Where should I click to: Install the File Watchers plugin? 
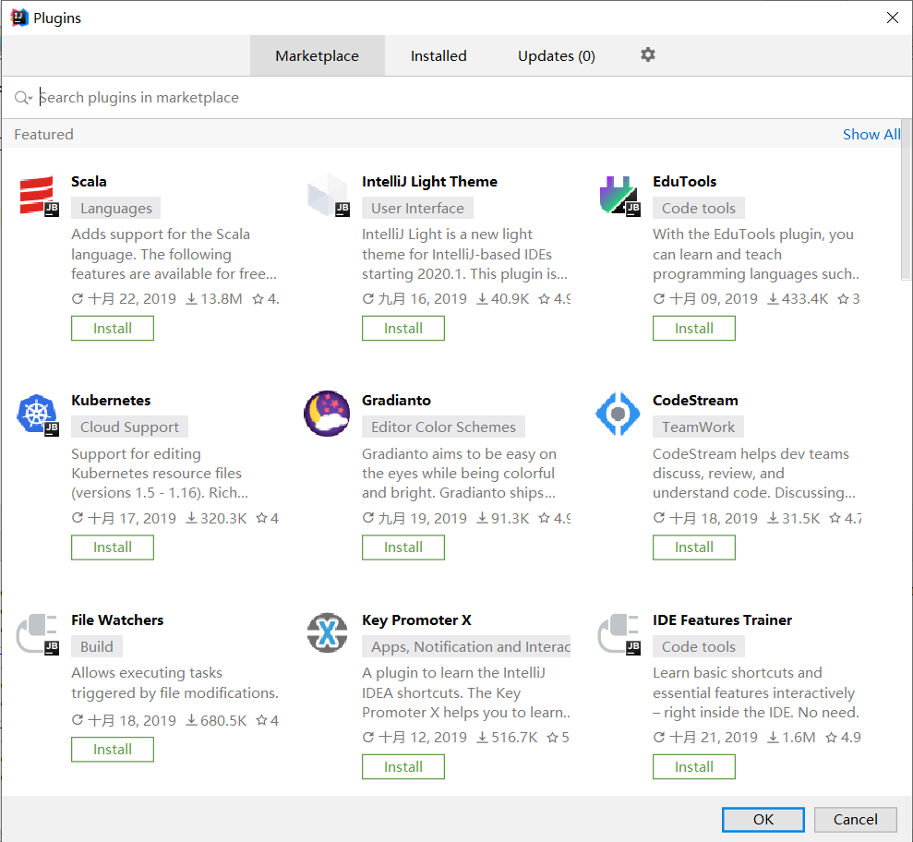[113, 750]
